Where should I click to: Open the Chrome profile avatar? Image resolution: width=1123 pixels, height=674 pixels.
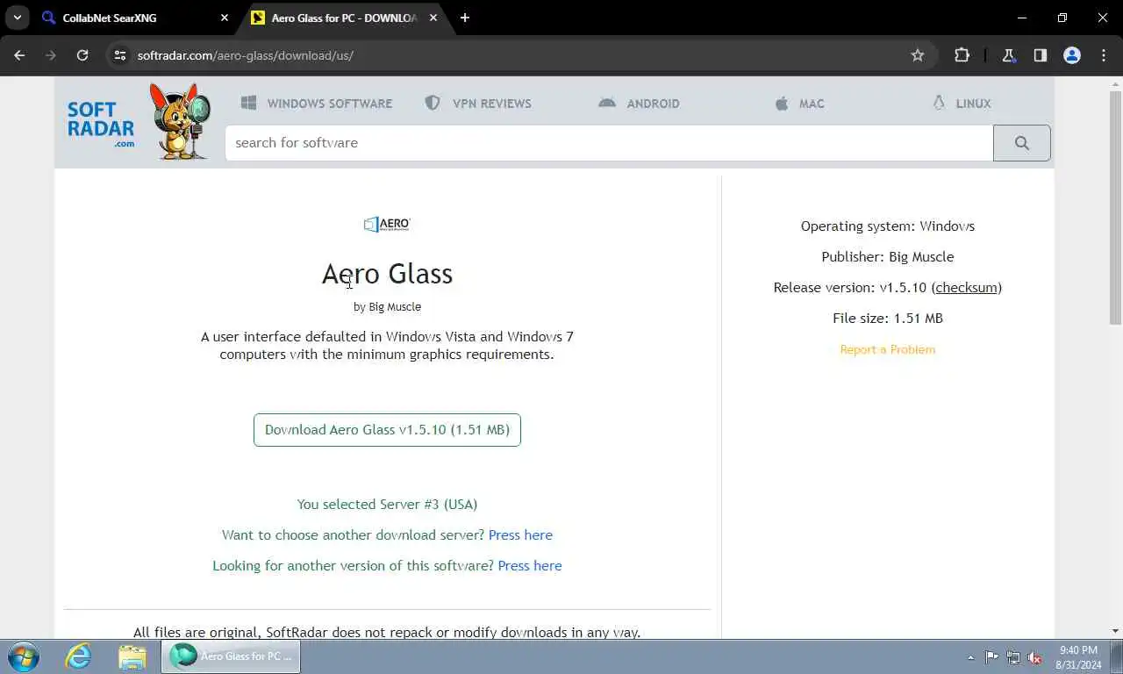tap(1072, 55)
